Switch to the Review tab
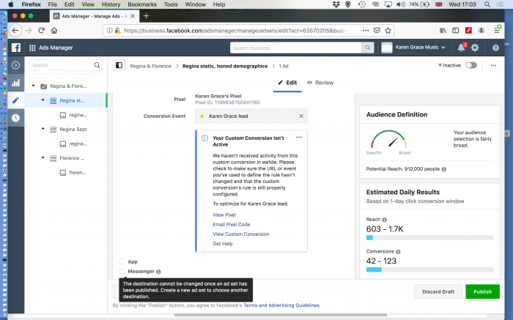This screenshot has width=513, height=320. point(320,83)
